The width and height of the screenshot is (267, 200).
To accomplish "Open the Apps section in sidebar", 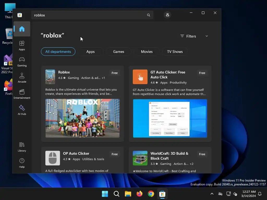I will [x=22, y=46].
